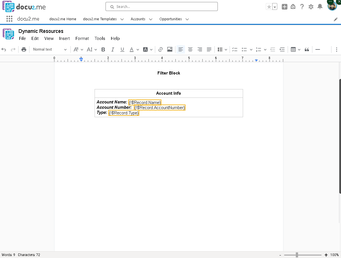Open the Accounts tab
This screenshot has height=258, width=341.
(x=138, y=19)
